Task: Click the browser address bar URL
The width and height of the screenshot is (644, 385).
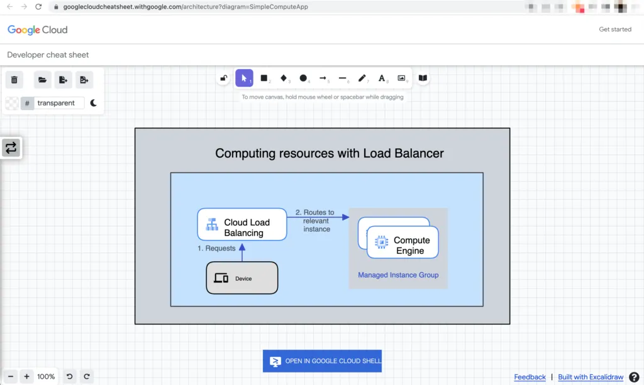Action: pyautogui.click(x=186, y=6)
